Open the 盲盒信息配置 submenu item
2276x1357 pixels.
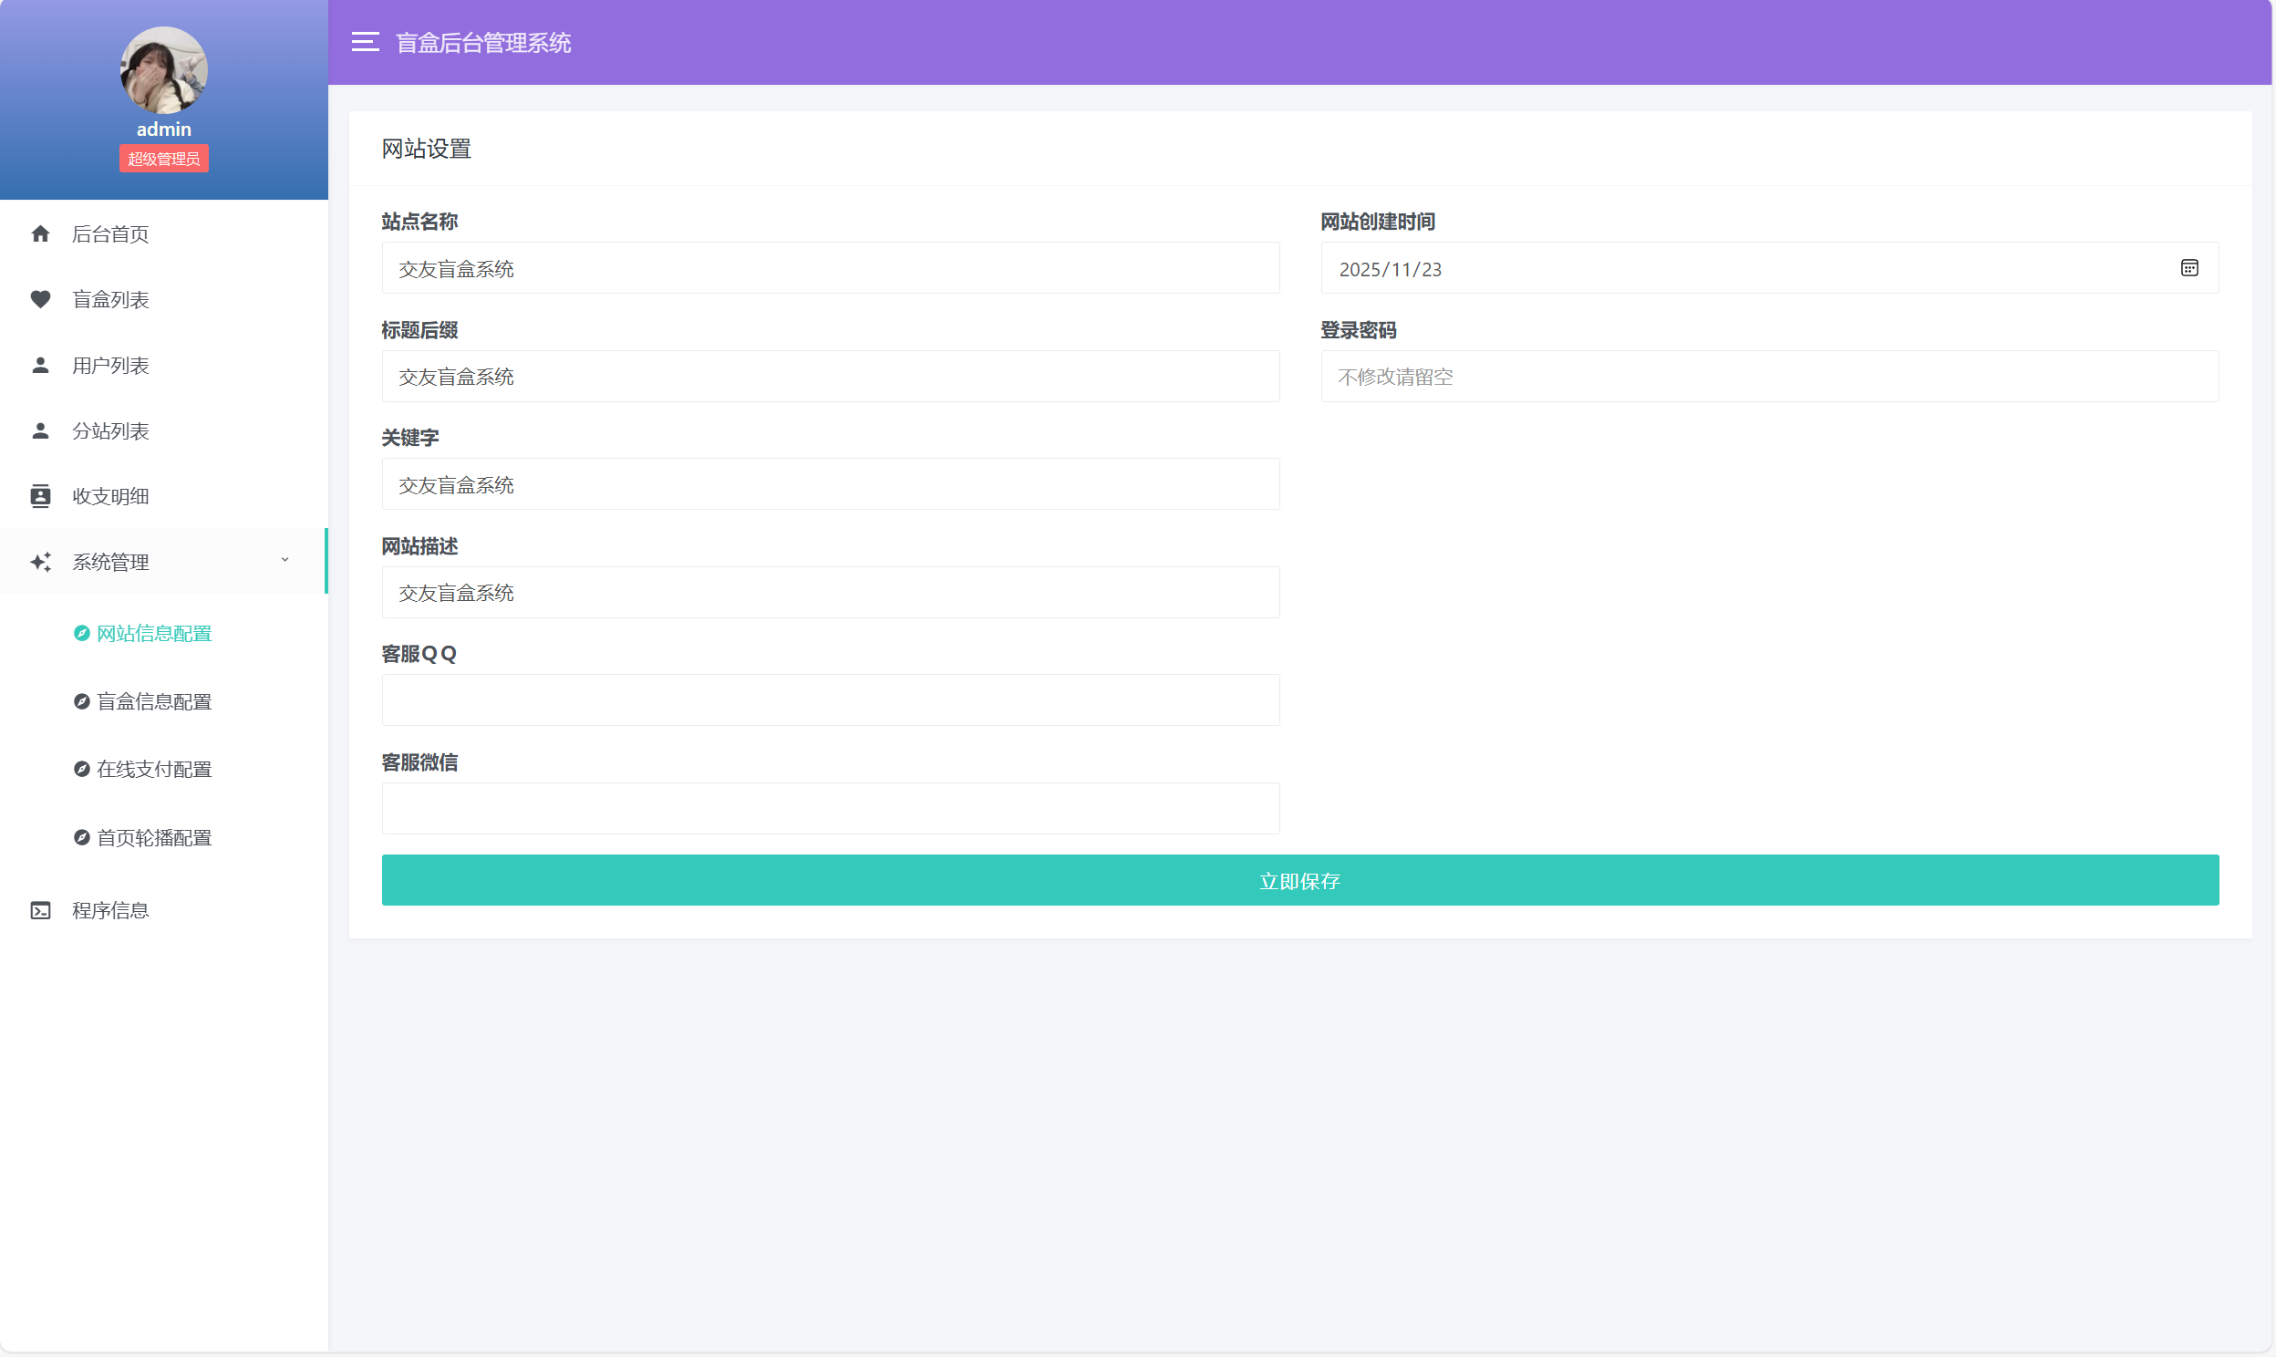[153, 701]
